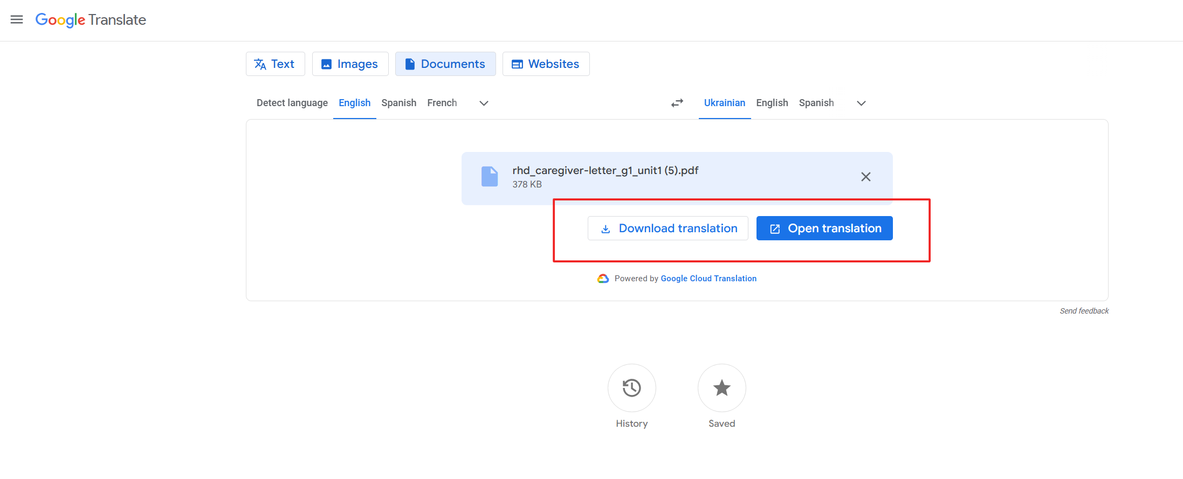Select the Documents translation tab

click(445, 64)
